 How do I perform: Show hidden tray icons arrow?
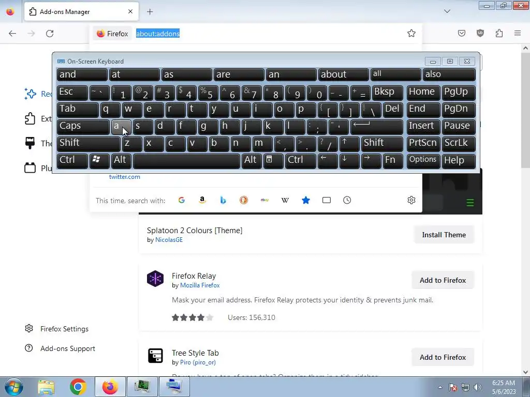(x=440, y=387)
